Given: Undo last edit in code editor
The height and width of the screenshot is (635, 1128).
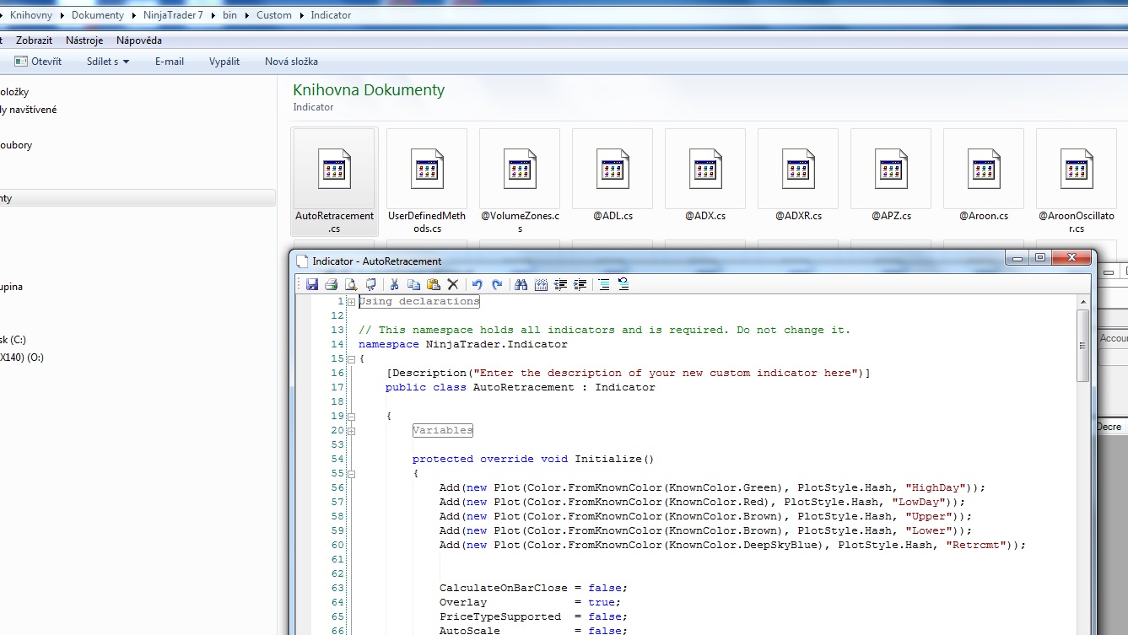Looking at the screenshot, I should (x=478, y=285).
